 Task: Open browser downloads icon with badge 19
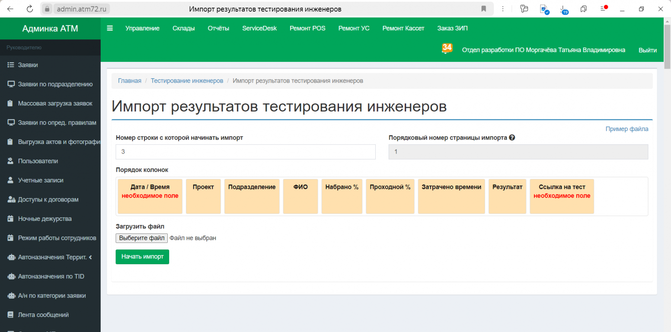coord(563,9)
